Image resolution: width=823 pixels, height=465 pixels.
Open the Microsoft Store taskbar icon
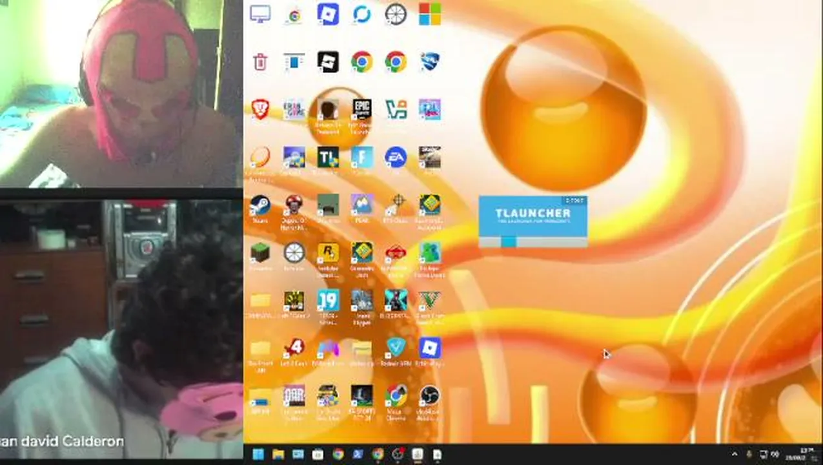318,454
